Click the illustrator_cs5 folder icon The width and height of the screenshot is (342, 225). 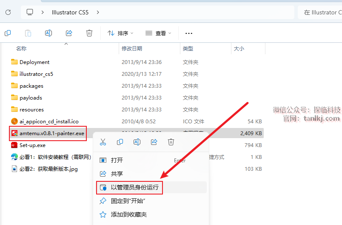(x=14, y=74)
